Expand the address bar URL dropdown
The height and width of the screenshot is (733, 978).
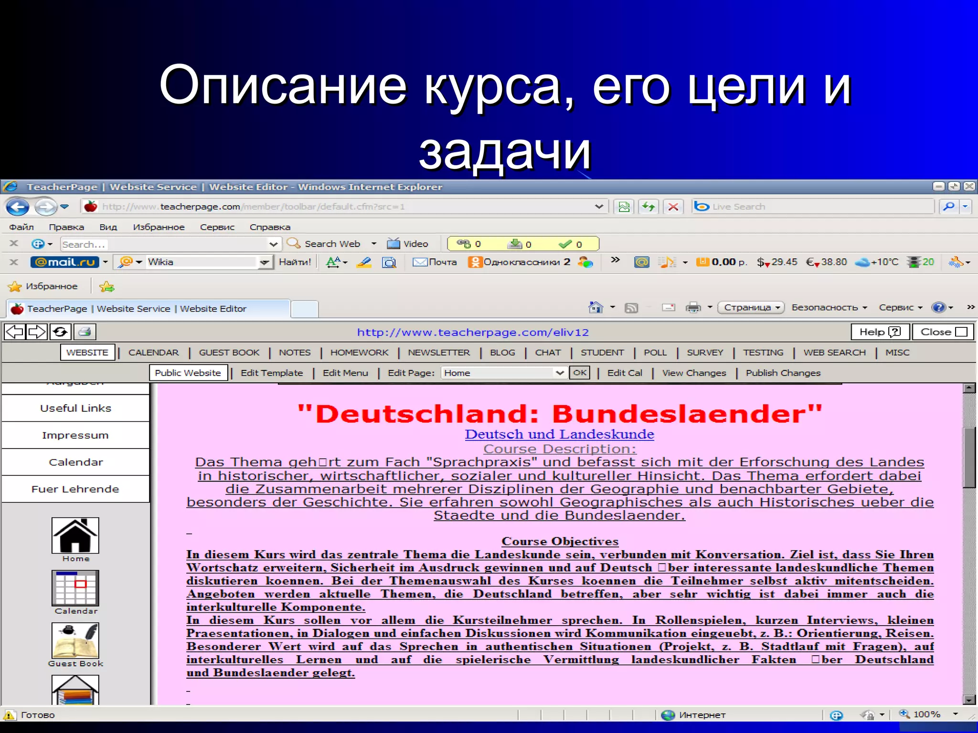599,207
